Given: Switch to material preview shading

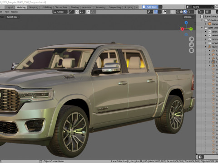Looking at the screenshot, I should 185,12.
